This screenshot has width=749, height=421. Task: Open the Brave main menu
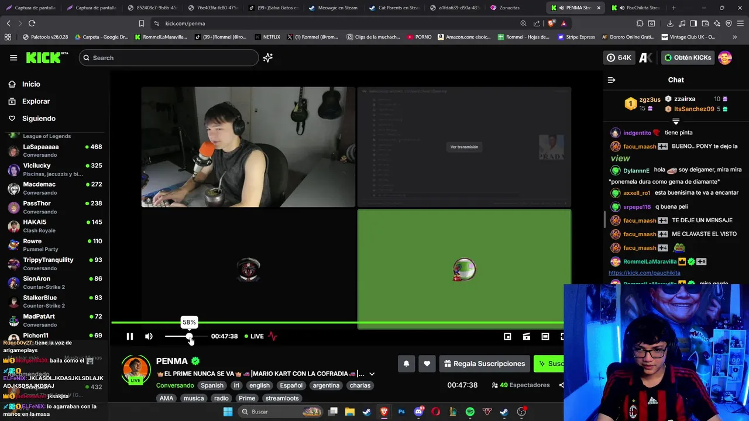(740, 23)
